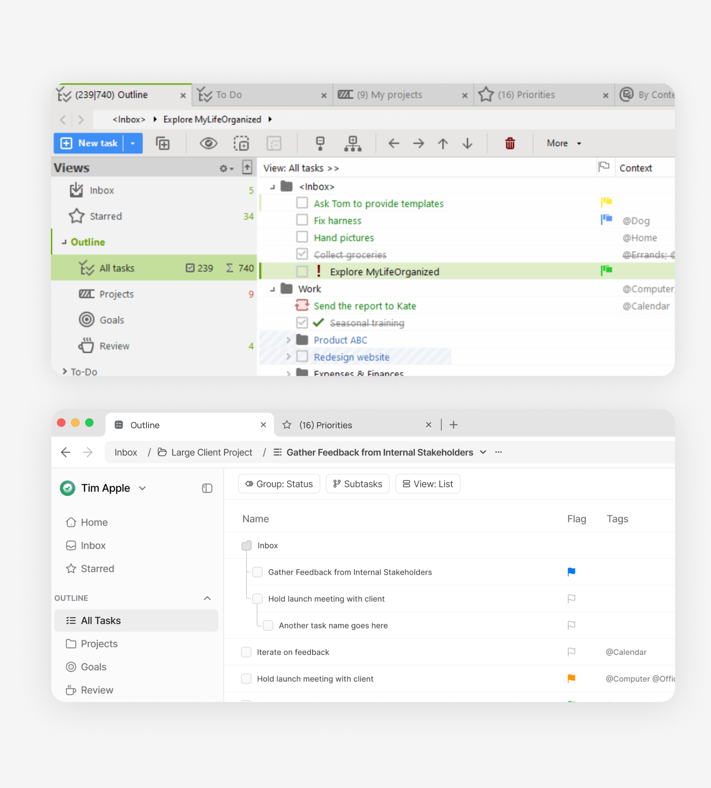Check the Iterate on feedback checkbox

pos(246,652)
